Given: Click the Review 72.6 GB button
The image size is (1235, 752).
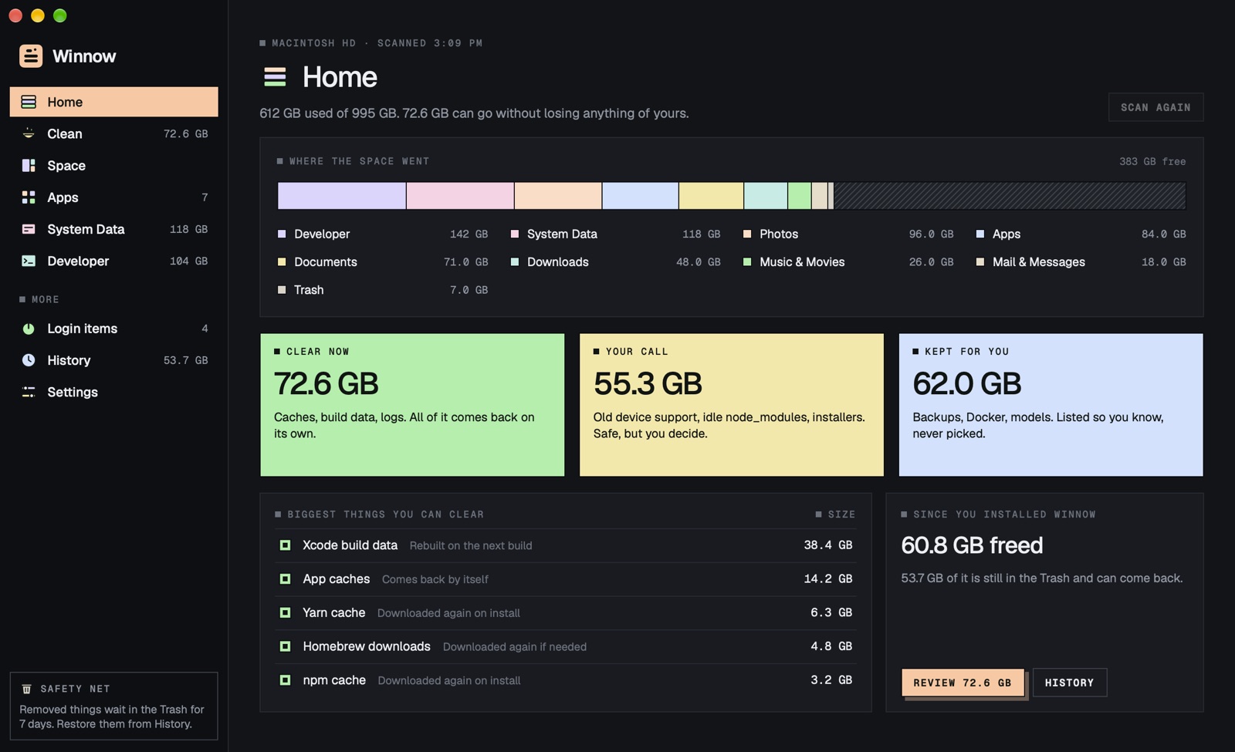Looking at the screenshot, I should [x=963, y=683].
